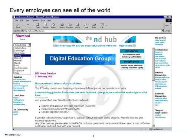Click the Local intranet status icon
Image resolution: width=187 pixels, height=140 pixels.
(x=151, y=129)
